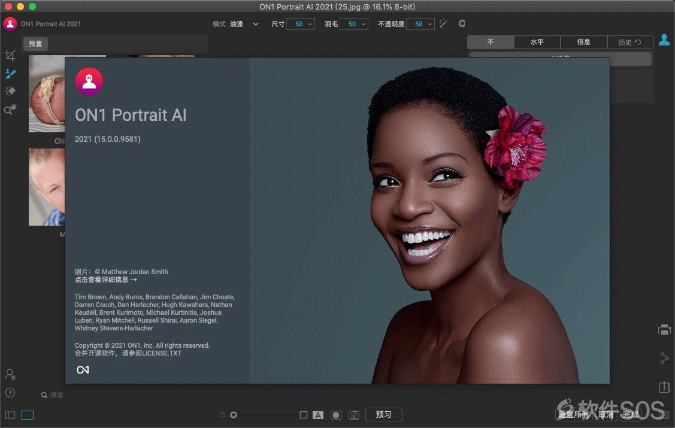Open the user account icon at left bottom
This screenshot has width=675, height=428.
point(10,374)
